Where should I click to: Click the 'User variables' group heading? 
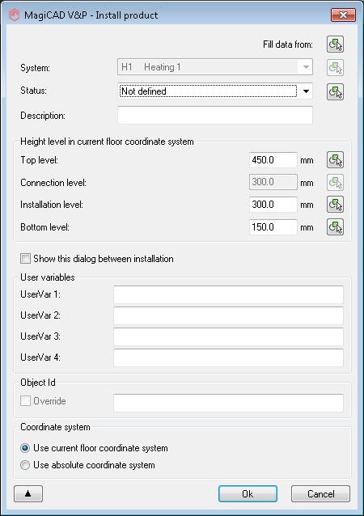(x=48, y=277)
